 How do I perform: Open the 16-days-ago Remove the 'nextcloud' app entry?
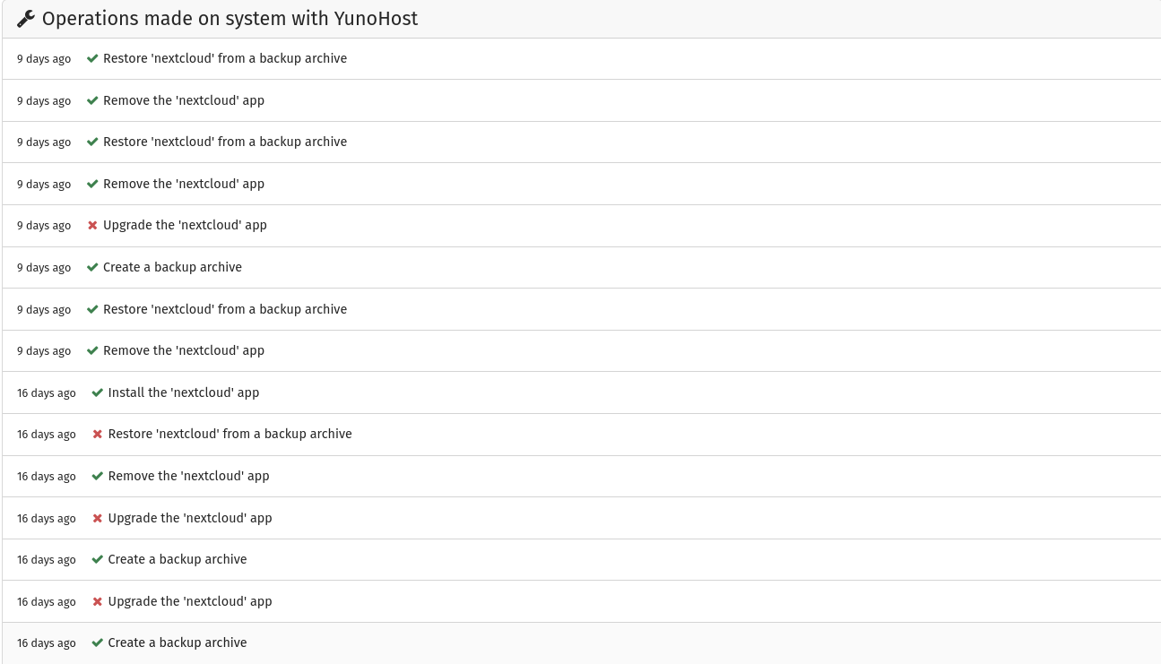188,476
